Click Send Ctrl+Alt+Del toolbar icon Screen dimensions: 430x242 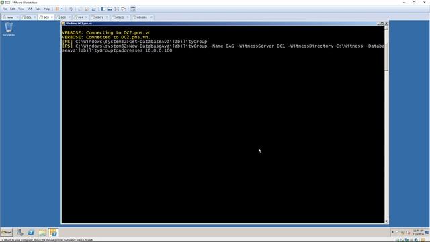coord(71,9)
